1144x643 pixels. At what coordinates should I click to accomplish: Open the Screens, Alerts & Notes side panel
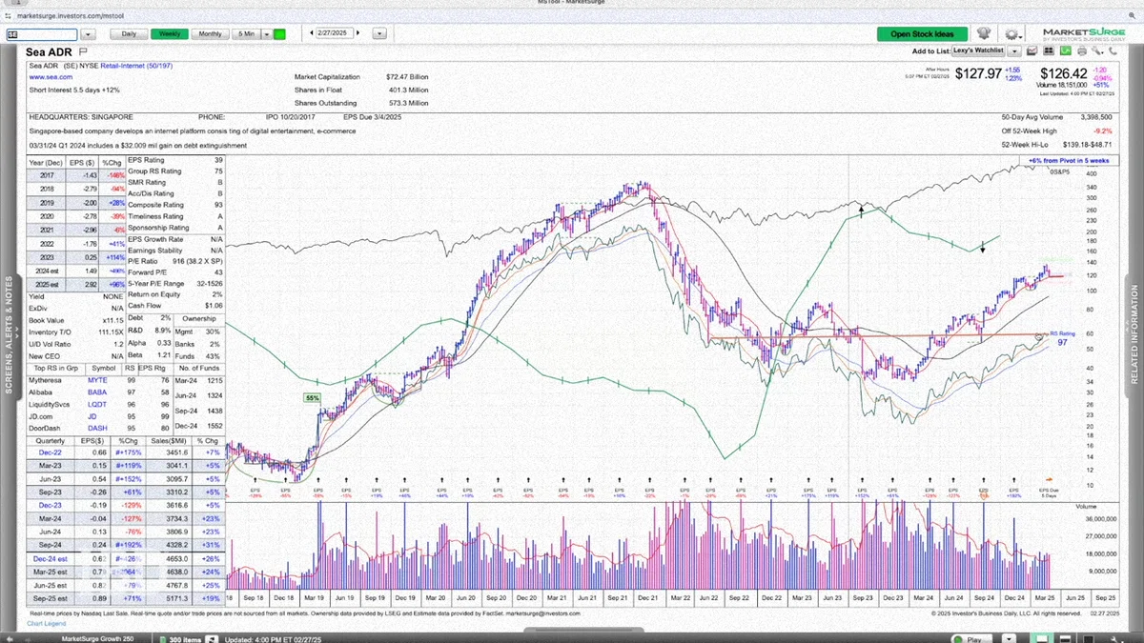coord(10,334)
